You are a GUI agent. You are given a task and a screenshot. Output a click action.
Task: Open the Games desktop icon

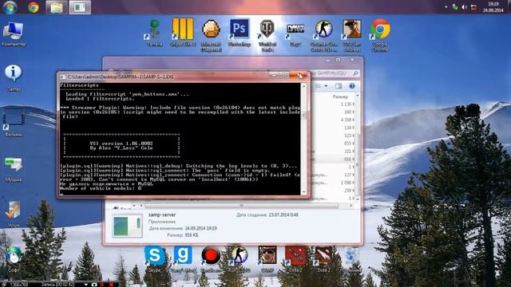14,78
